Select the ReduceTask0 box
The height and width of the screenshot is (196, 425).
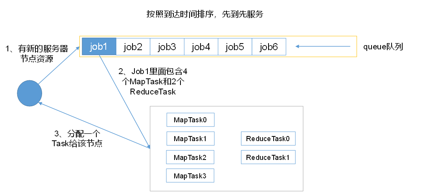[268, 139]
